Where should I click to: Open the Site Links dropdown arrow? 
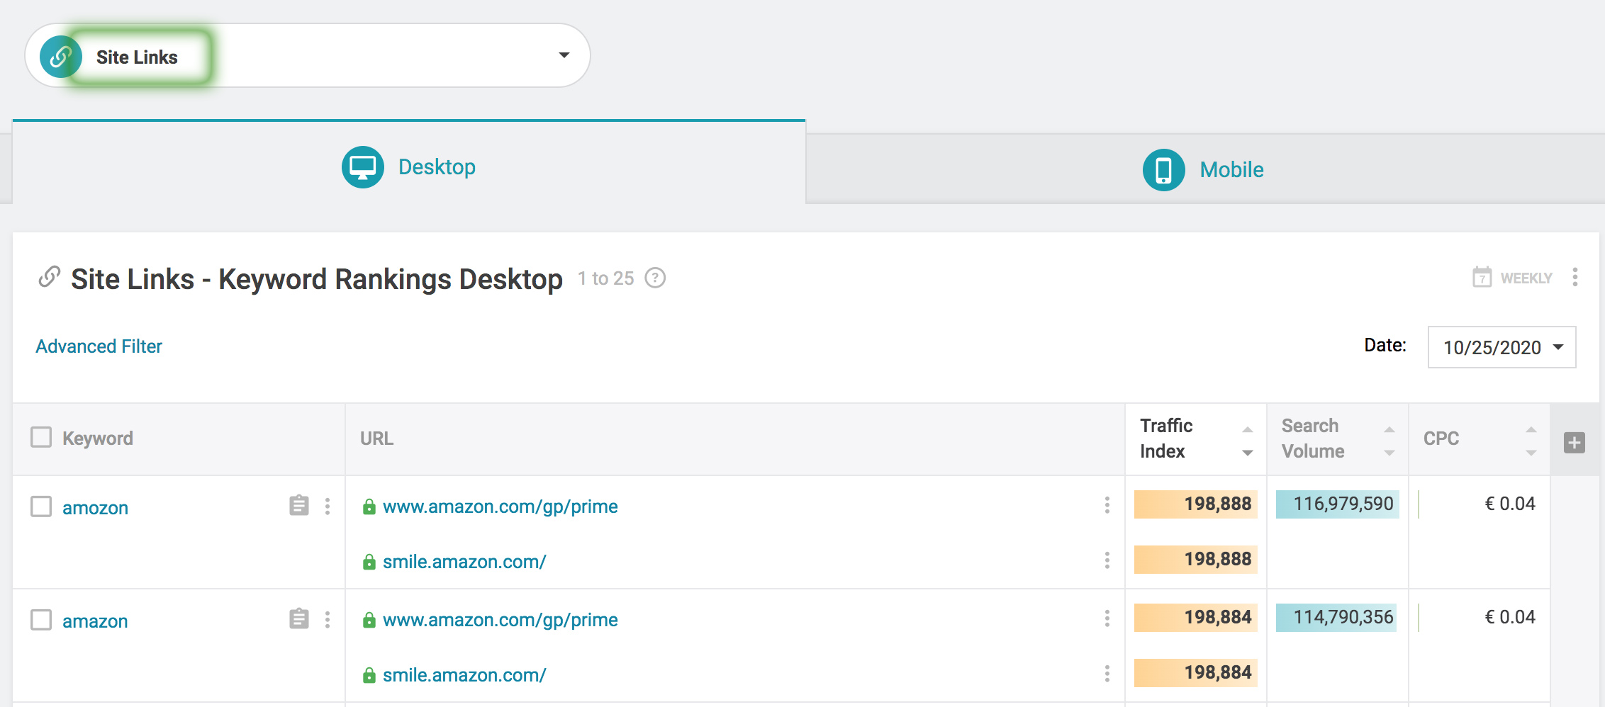(564, 55)
